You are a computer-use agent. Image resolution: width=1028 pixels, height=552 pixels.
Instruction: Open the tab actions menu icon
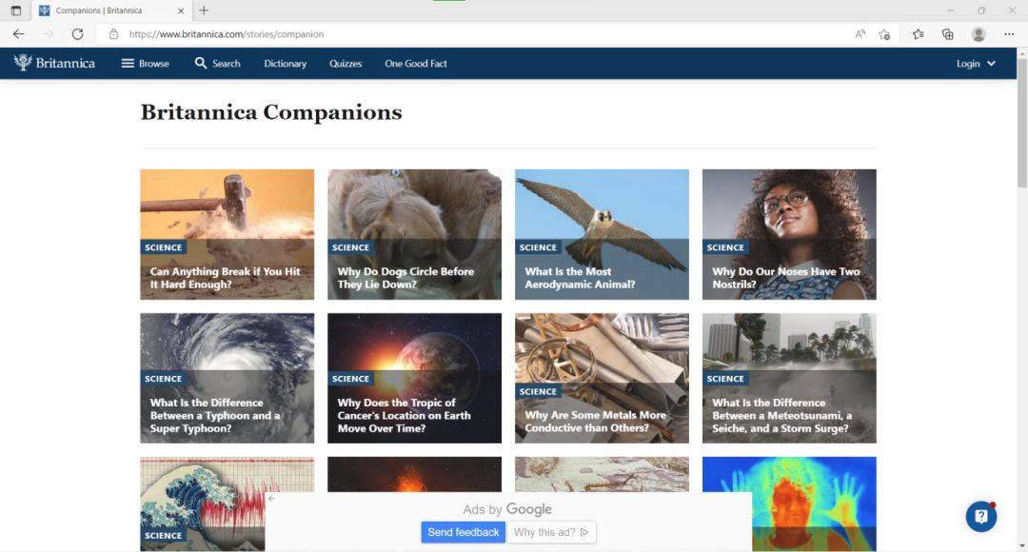pyautogui.click(x=16, y=10)
